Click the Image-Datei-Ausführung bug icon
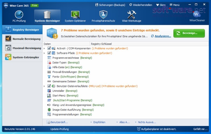Image resolution: width=211 pixels, height=134 pixels. click(x=49, y=110)
